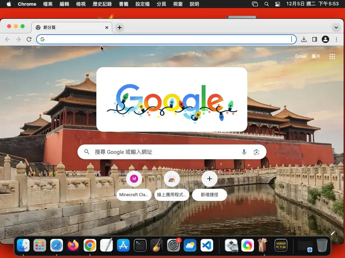The height and width of the screenshot is (258, 345).
Task: Open Finder from the Dock
Action: coord(23,245)
